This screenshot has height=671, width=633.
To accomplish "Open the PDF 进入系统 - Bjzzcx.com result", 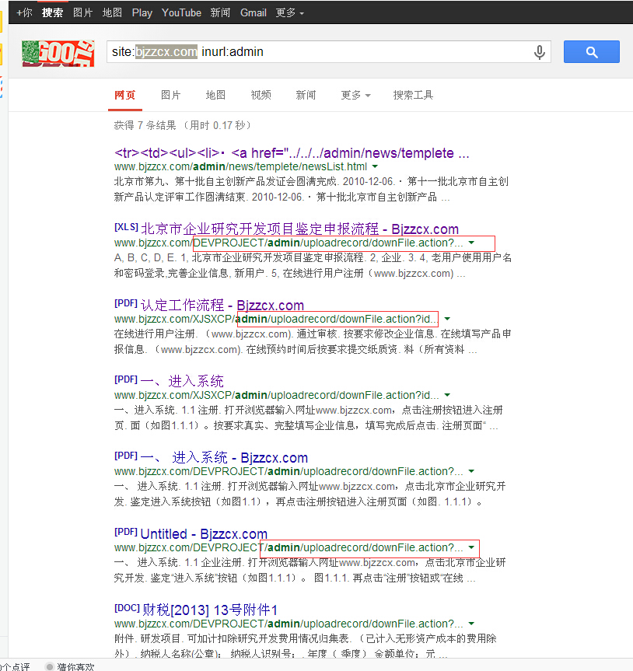I will point(224,457).
